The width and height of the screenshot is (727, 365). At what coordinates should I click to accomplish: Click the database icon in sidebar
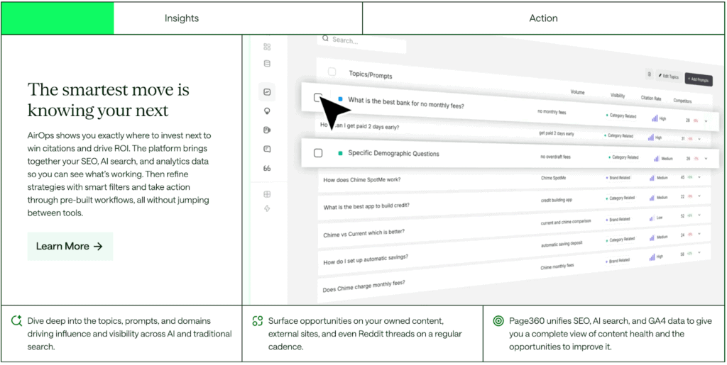267,64
